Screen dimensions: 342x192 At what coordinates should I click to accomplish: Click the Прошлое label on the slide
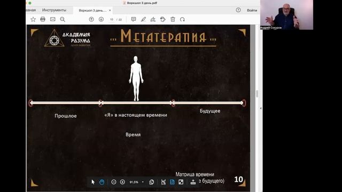pyautogui.click(x=66, y=116)
